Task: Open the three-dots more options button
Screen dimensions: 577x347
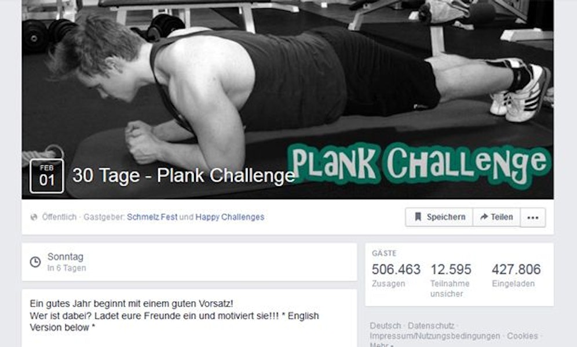Action: (533, 217)
